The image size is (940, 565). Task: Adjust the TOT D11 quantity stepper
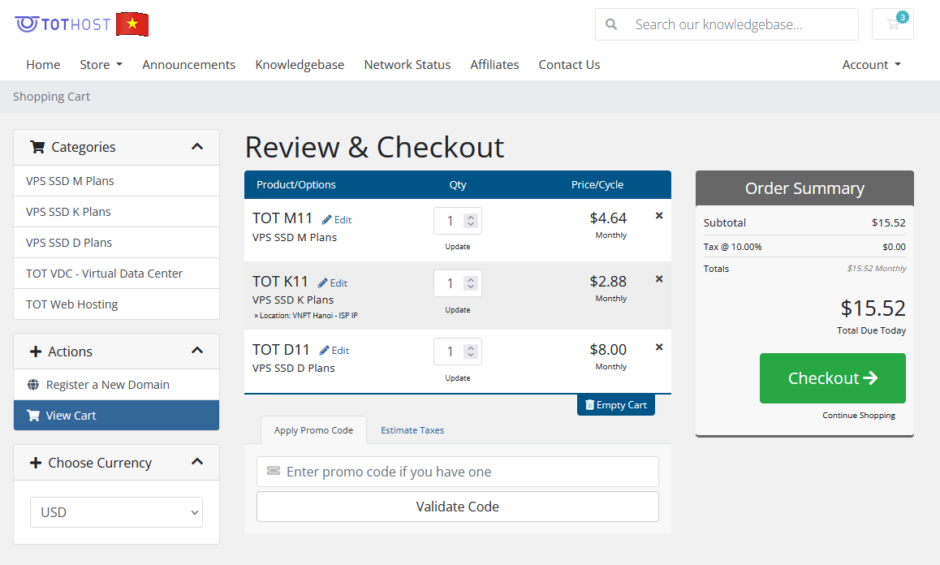pos(470,352)
